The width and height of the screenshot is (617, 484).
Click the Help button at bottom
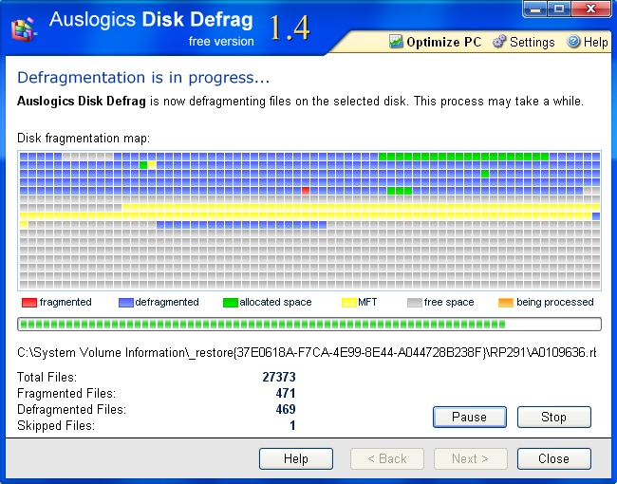tap(296, 458)
